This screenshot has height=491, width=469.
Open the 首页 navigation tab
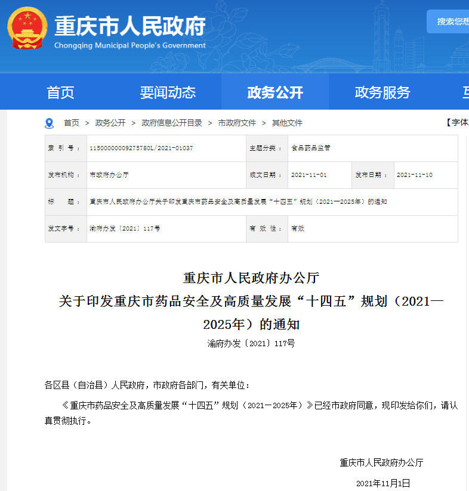tap(60, 93)
